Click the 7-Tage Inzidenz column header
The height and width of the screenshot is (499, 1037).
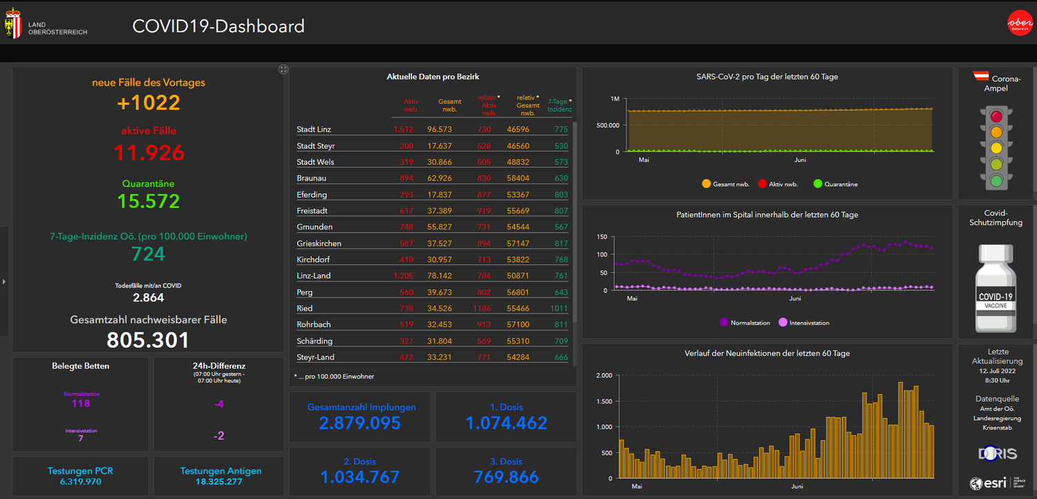tap(559, 105)
